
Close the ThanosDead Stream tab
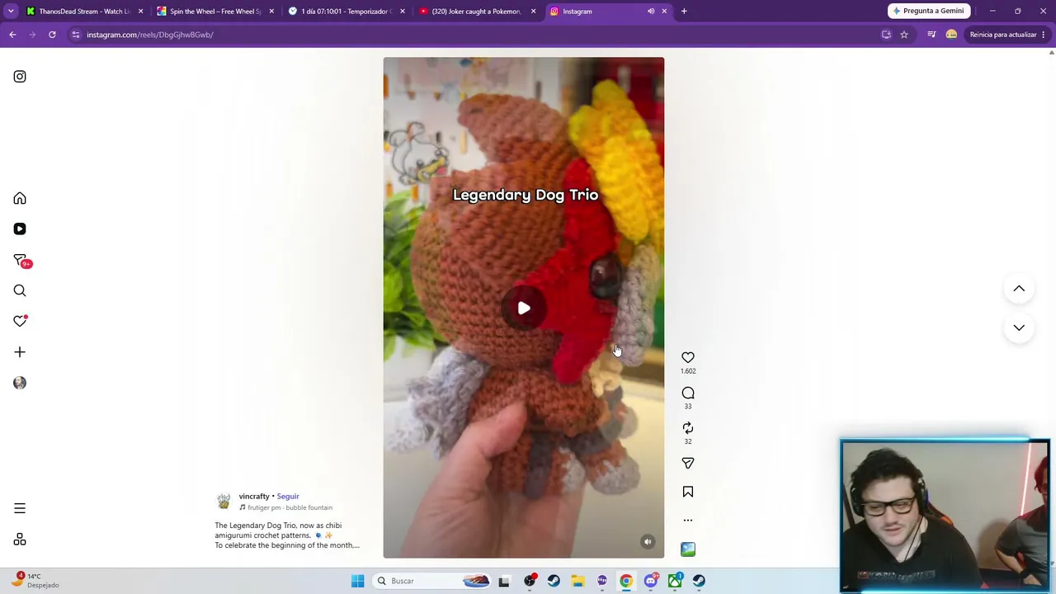(x=140, y=12)
